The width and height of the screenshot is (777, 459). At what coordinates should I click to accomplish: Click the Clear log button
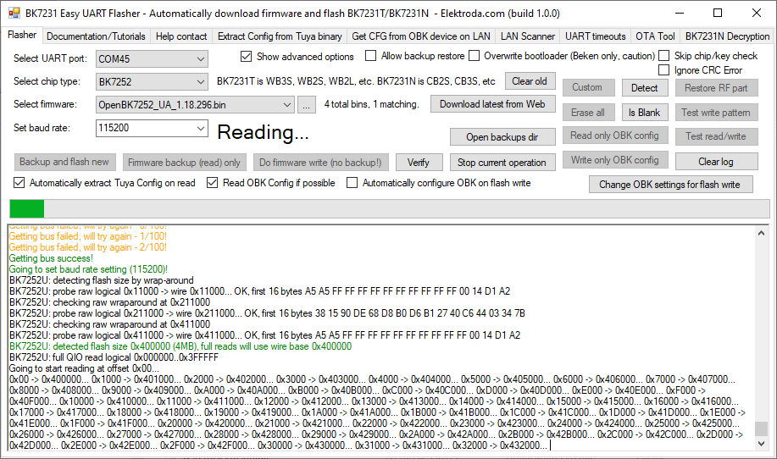tap(716, 162)
